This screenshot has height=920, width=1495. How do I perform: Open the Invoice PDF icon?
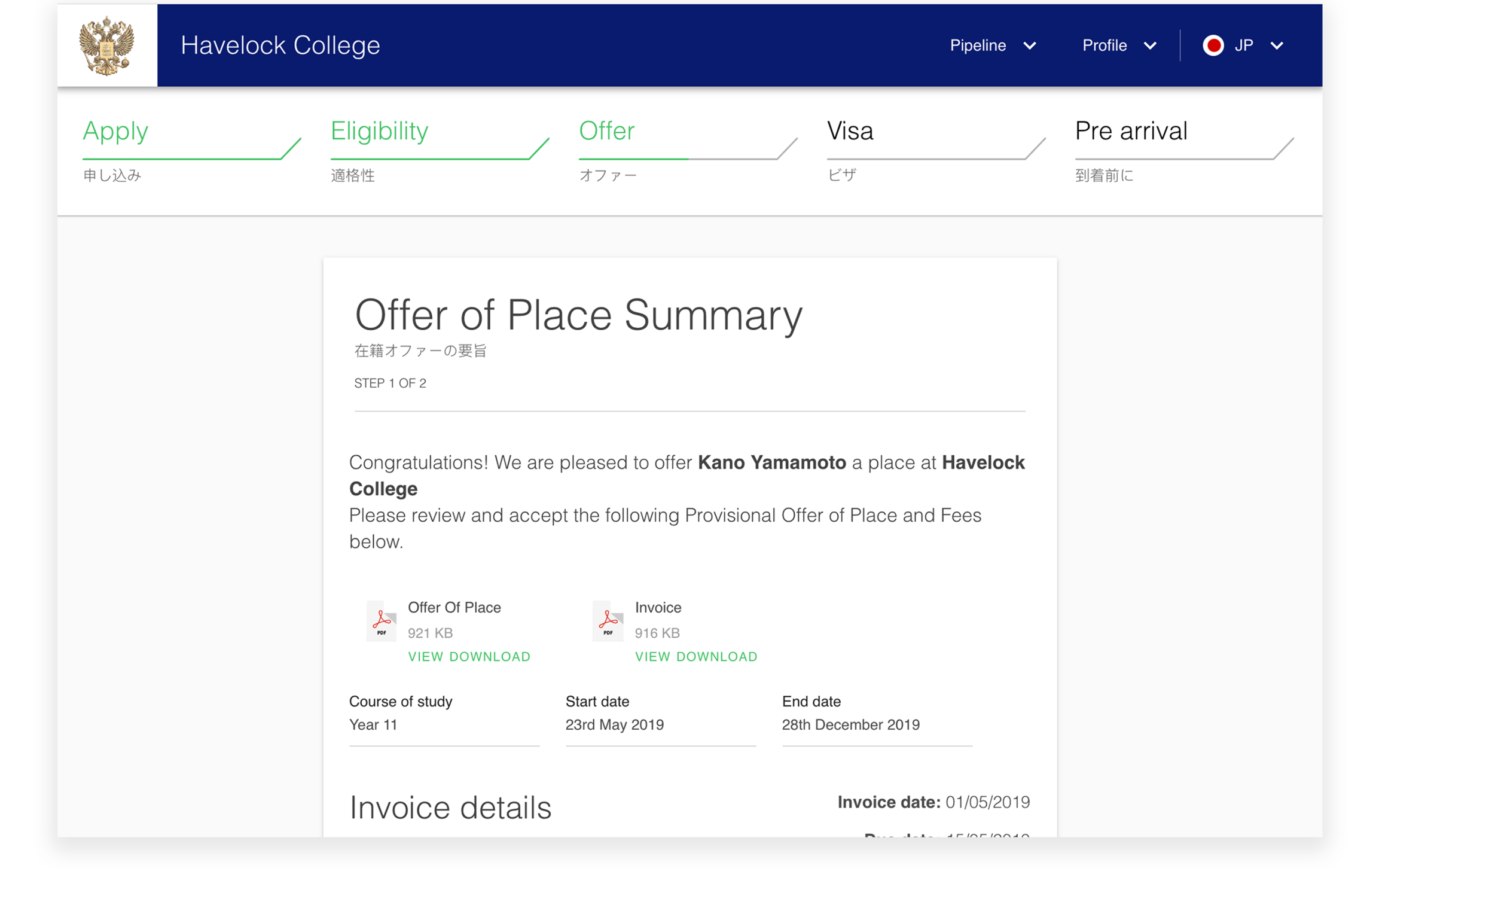[608, 622]
